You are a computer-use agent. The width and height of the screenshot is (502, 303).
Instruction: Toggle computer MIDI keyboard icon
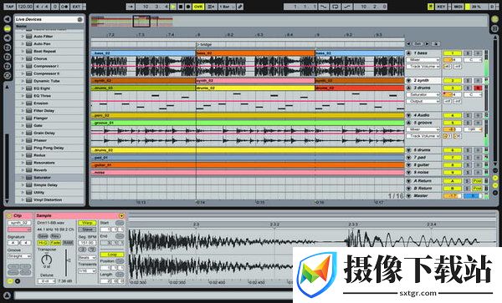(431, 7)
